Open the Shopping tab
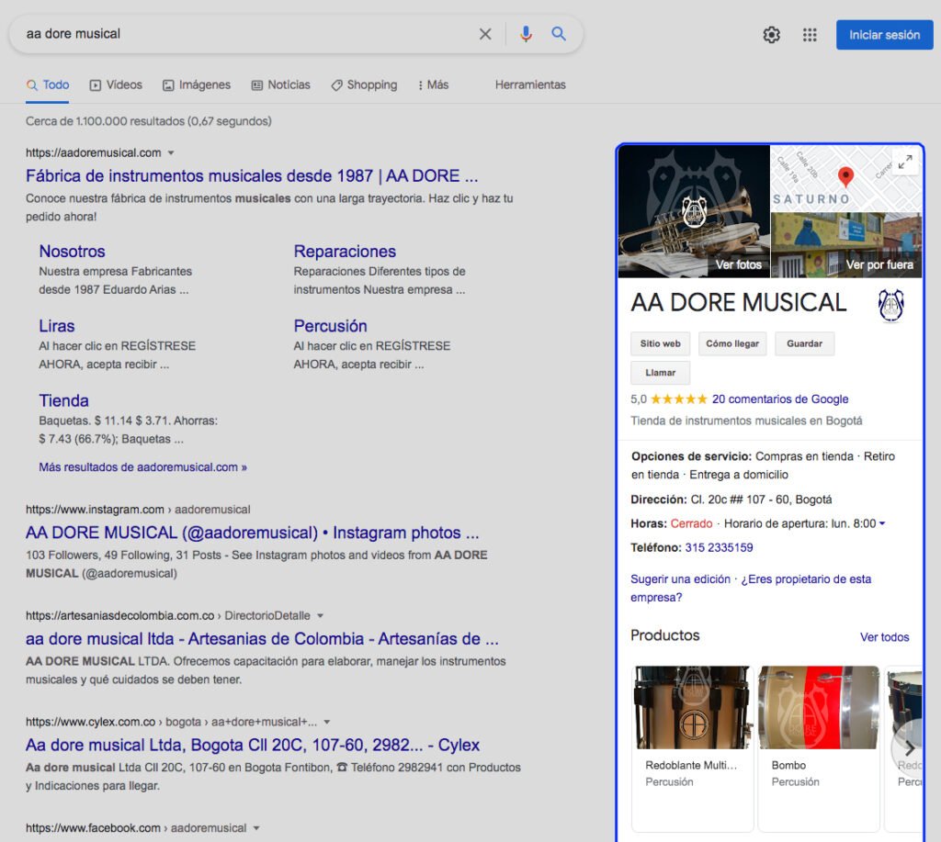 364,84
